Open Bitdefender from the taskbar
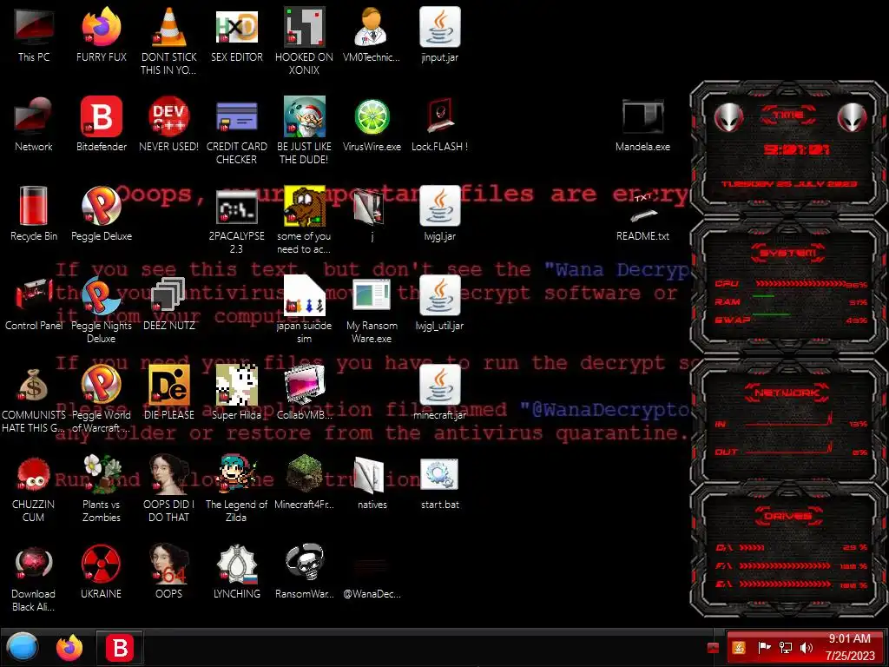Image resolution: width=889 pixels, height=667 pixels. 120,648
